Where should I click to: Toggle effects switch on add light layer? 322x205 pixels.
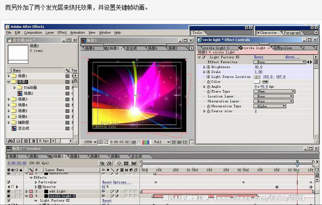coord(117,191)
